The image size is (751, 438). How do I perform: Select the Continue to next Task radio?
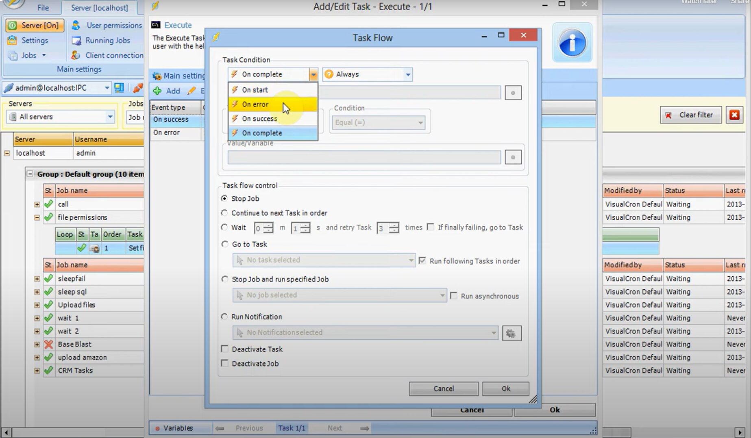click(224, 213)
